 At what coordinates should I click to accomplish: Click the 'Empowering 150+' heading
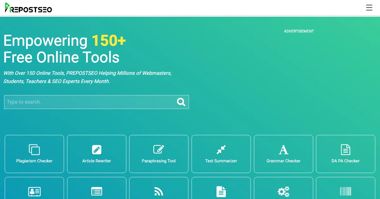(x=65, y=41)
